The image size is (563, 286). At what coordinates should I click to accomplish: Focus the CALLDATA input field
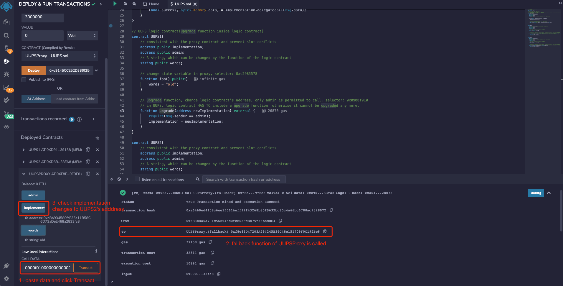tap(47, 268)
